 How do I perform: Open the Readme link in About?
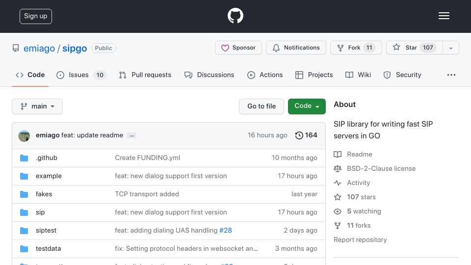(359, 154)
